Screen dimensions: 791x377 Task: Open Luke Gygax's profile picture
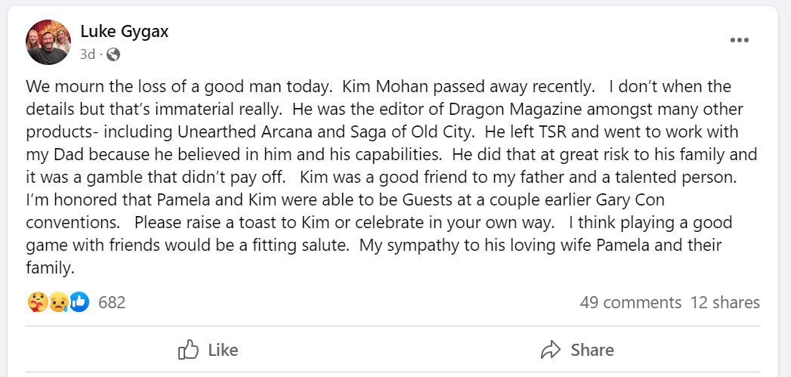click(49, 42)
